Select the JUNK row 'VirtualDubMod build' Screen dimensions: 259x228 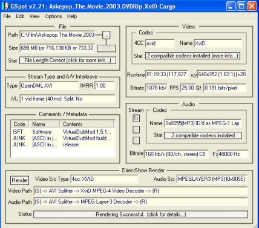[62, 138]
